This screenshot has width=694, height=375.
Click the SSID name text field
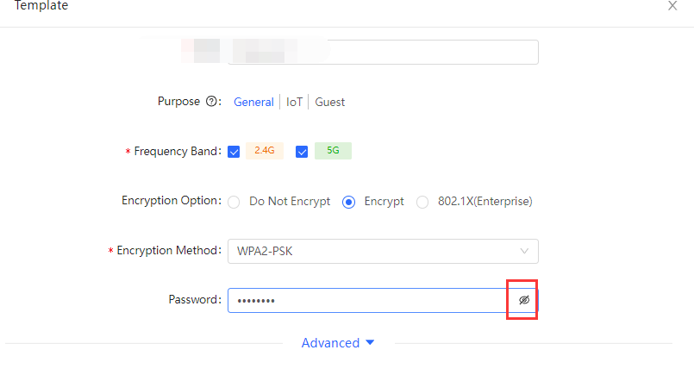click(383, 52)
